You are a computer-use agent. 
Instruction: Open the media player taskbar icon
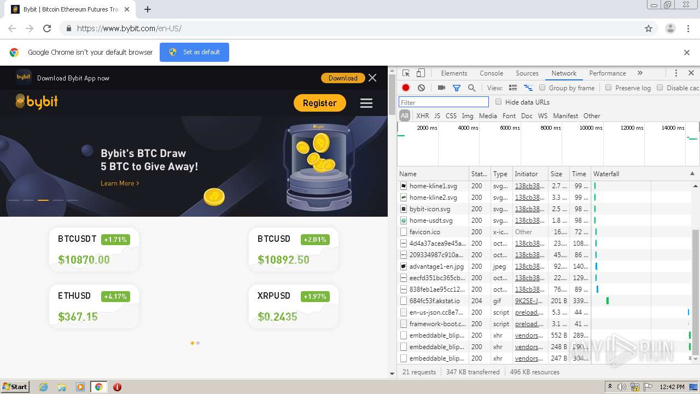click(x=80, y=387)
